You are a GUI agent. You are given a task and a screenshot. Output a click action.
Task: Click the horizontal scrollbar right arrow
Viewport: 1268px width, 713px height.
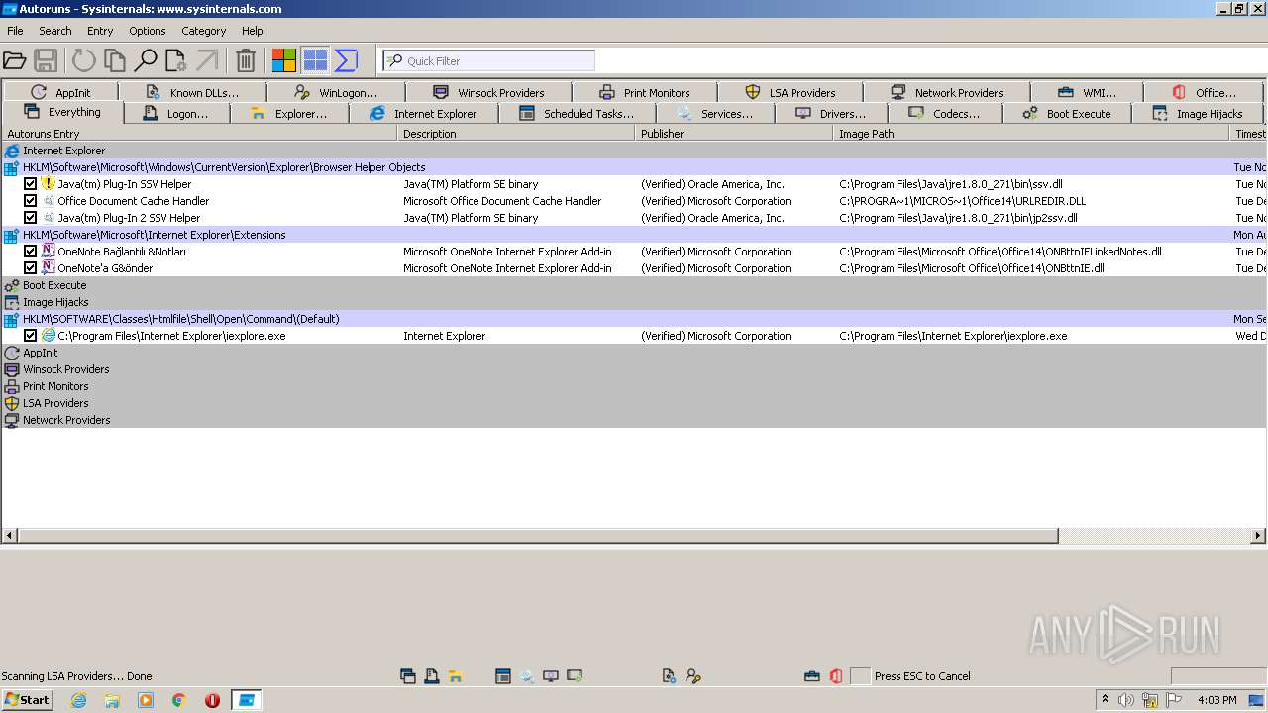click(x=1258, y=536)
